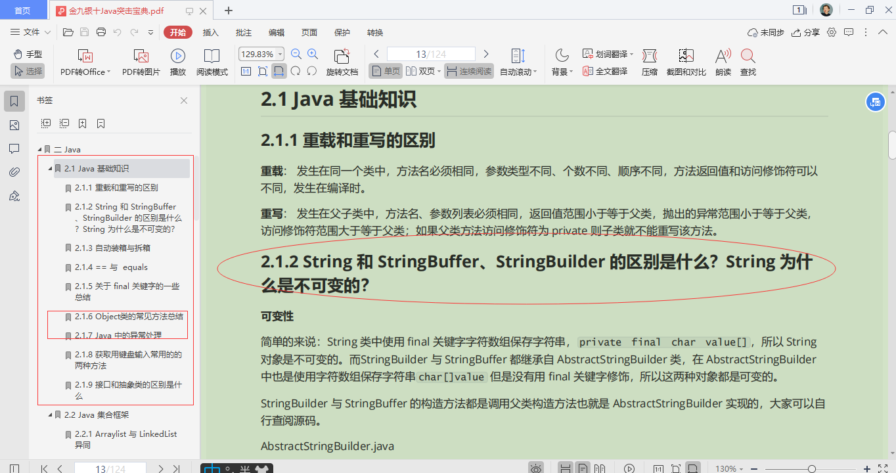Image resolution: width=896 pixels, height=473 pixels.
Task: Open the Find (查找) search tool
Action: coord(748,63)
